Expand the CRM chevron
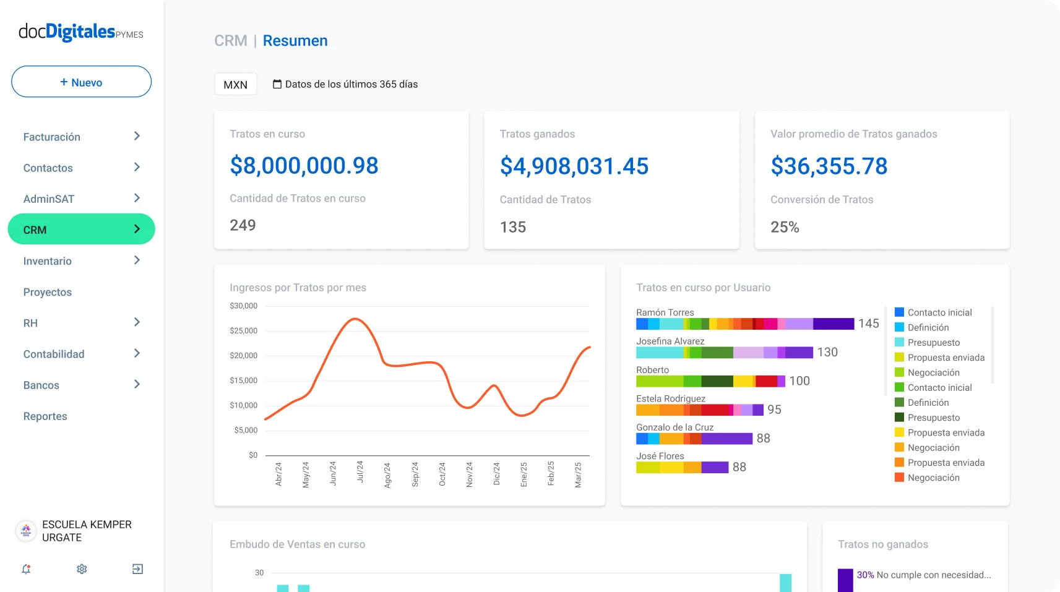 pos(137,230)
